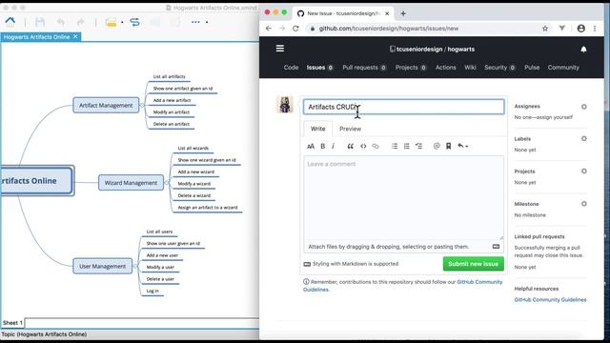Go to the Security tab
The height and width of the screenshot is (343, 610).
499,68
